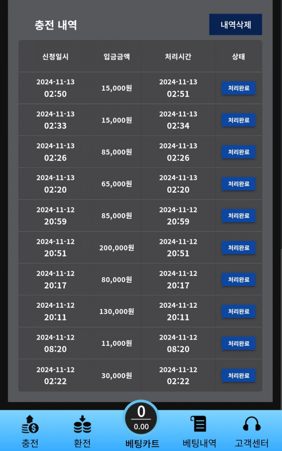Click the 상태 column header

tap(238, 57)
